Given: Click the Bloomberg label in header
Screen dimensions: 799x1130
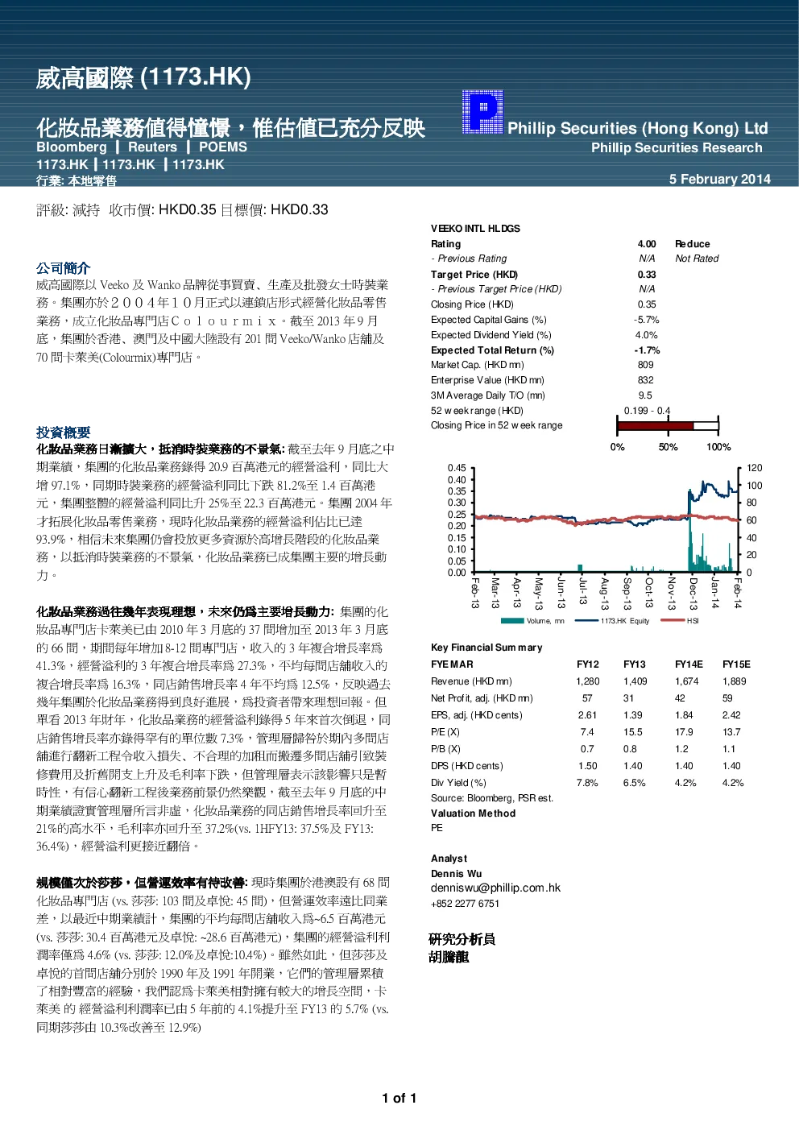Looking at the screenshot, I should click(72, 147).
